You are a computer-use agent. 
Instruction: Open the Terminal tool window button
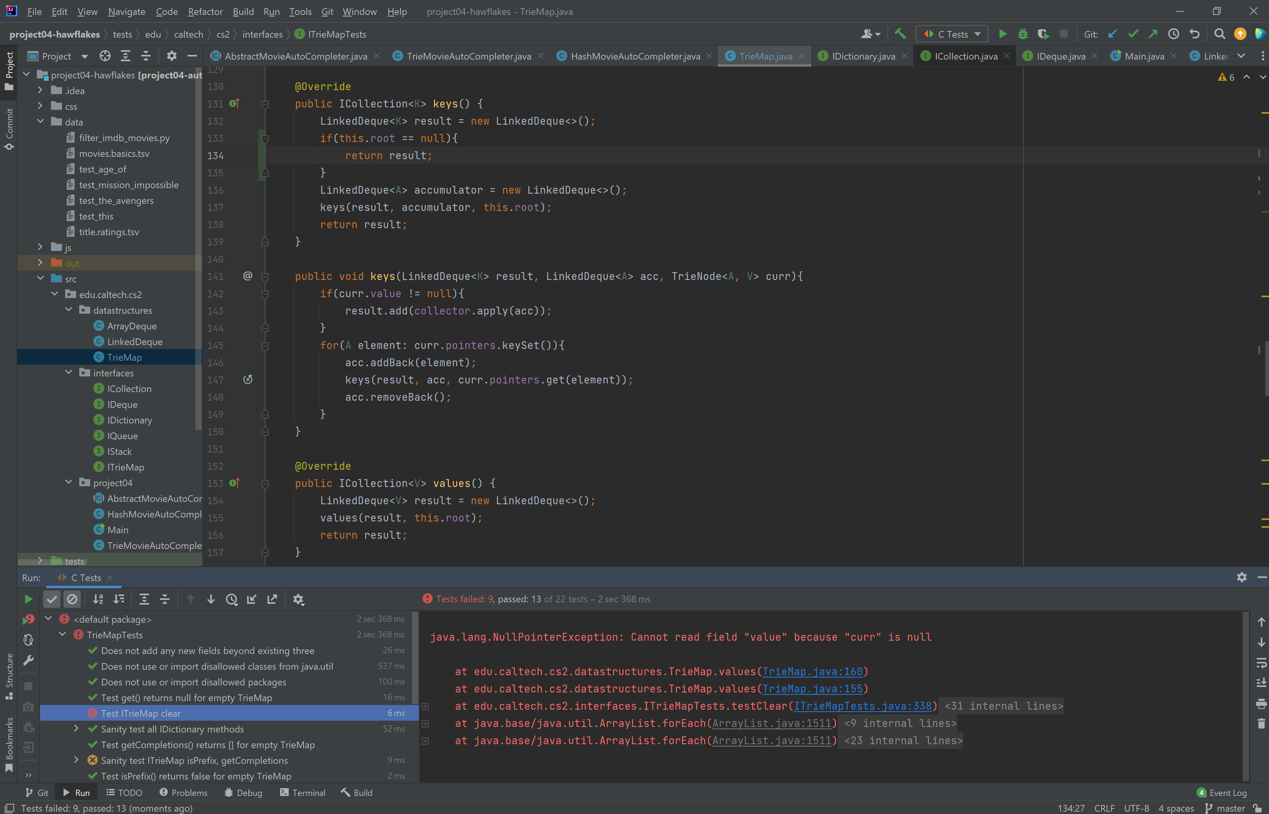(x=302, y=793)
